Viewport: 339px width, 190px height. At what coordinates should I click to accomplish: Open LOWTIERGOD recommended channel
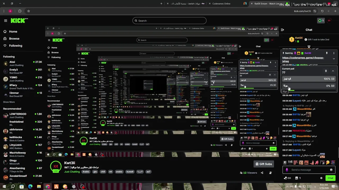tap(23, 116)
